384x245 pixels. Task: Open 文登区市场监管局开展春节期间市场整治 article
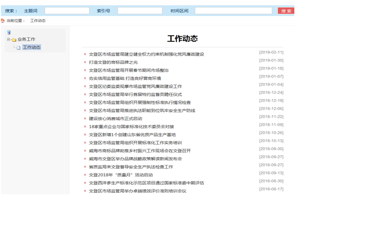tap(128, 71)
